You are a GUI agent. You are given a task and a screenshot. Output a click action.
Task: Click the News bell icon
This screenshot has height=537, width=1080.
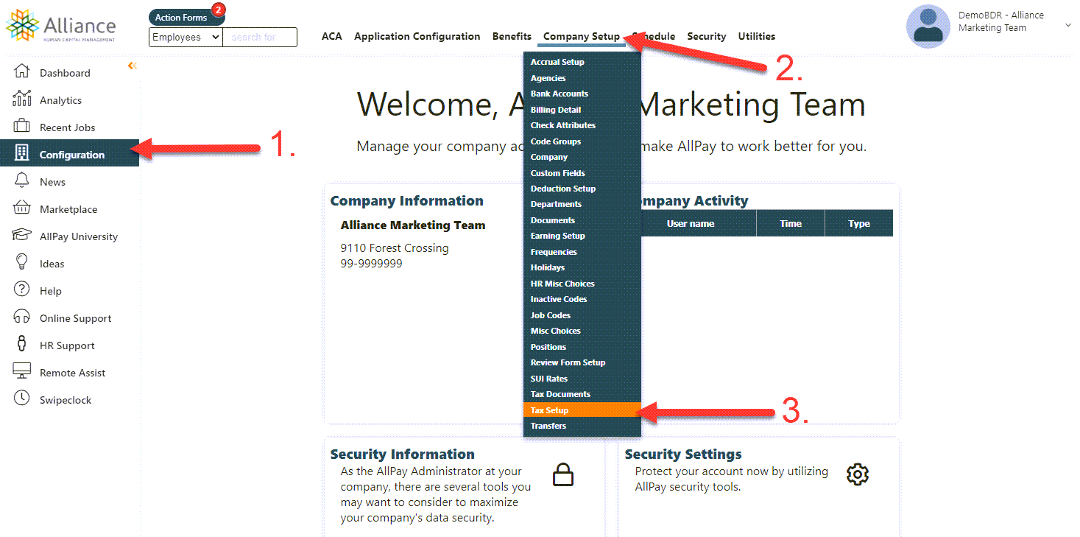[x=22, y=180]
